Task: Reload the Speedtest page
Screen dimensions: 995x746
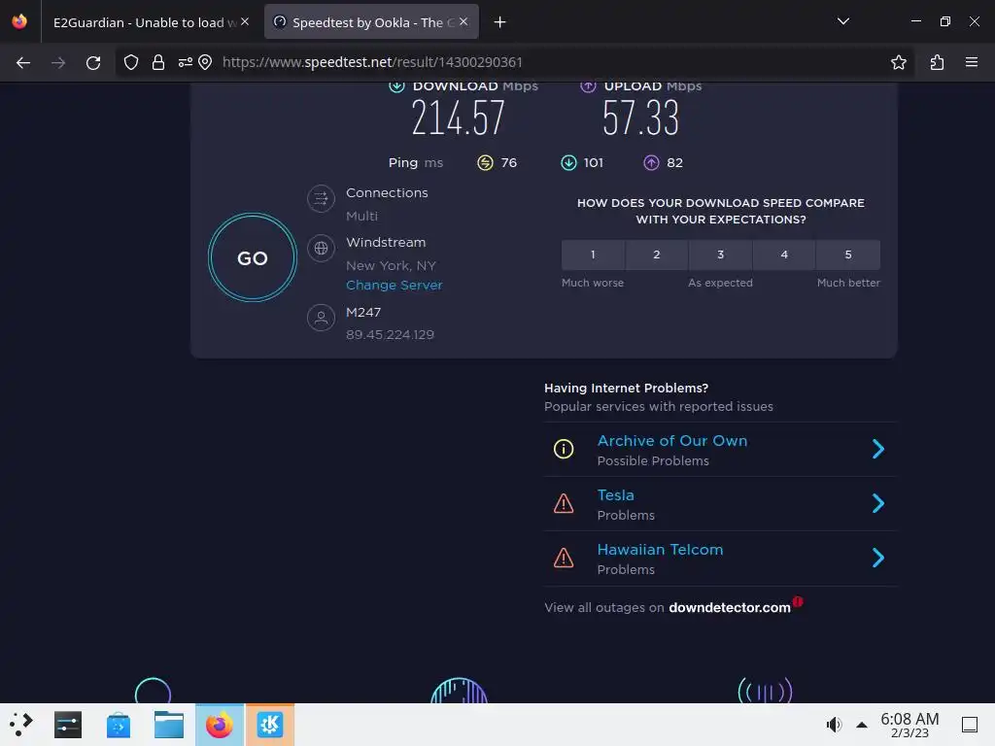Action: (x=93, y=62)
